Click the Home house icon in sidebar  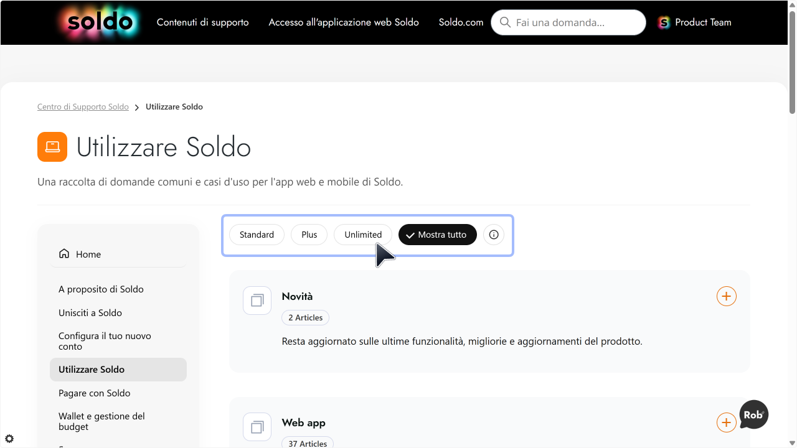click(64, 253)
